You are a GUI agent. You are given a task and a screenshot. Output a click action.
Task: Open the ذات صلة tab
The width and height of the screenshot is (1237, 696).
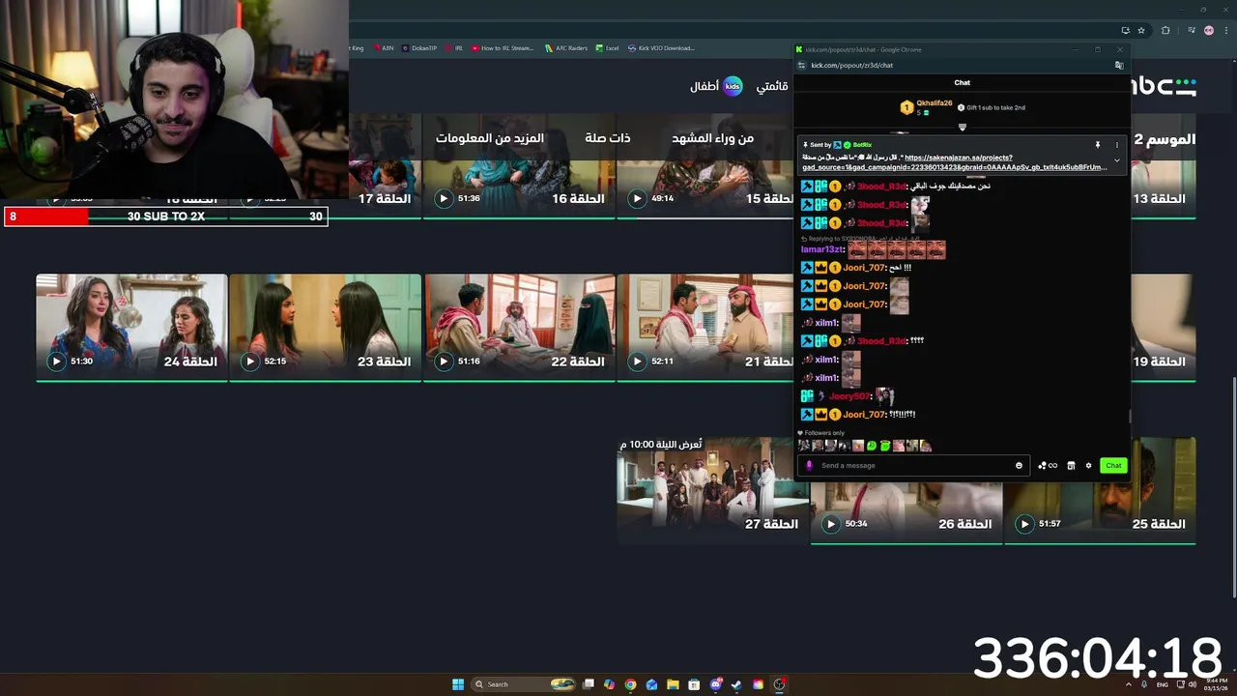tap(608, 138)
